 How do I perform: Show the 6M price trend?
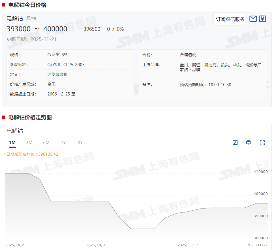pos(46,143)
